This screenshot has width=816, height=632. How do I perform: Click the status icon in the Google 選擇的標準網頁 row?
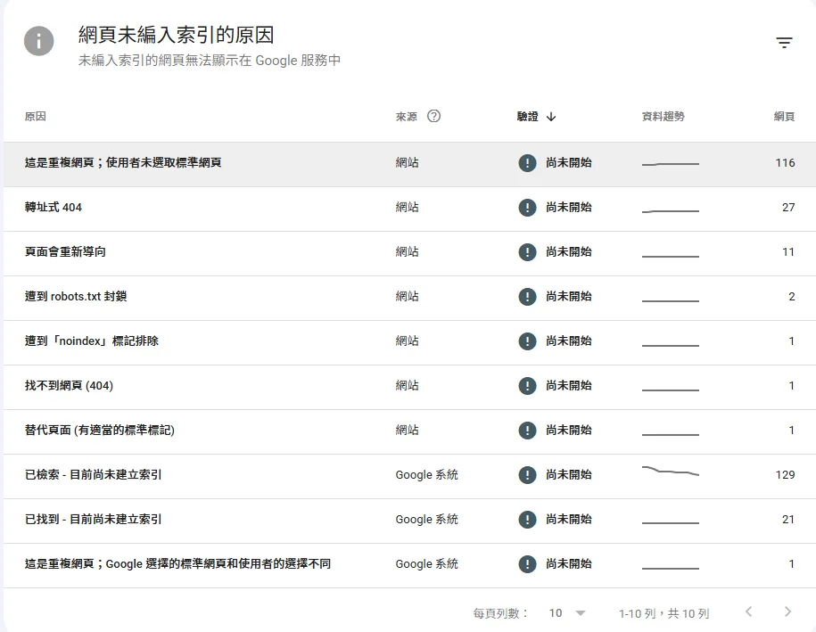527,564
